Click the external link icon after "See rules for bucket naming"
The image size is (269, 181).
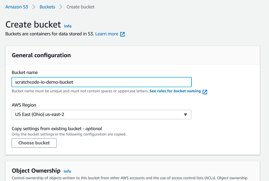pyautogui.click(x=205, y=92)
